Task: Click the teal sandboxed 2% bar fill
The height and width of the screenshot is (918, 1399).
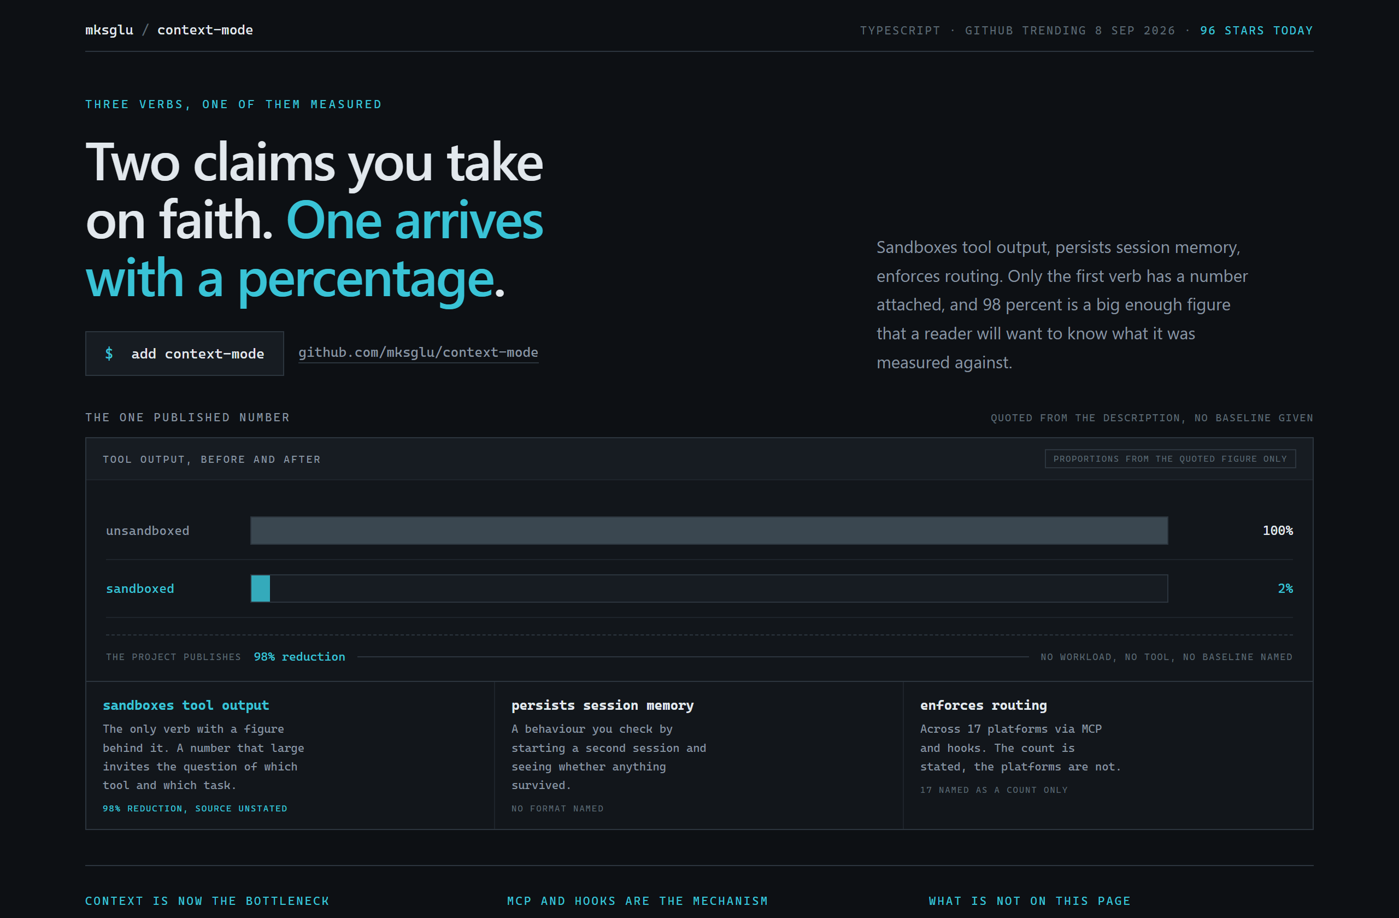Action: point(261,589)
